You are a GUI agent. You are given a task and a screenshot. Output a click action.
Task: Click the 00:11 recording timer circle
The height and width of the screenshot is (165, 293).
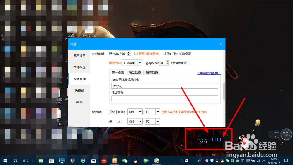203,140
